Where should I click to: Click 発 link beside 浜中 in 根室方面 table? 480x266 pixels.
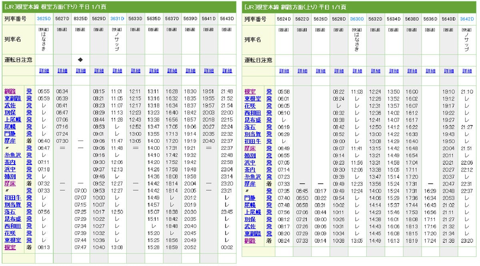point(29,169)
